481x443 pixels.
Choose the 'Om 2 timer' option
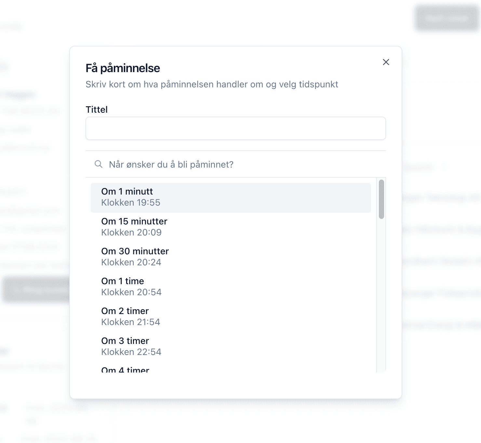pos(231,317)
